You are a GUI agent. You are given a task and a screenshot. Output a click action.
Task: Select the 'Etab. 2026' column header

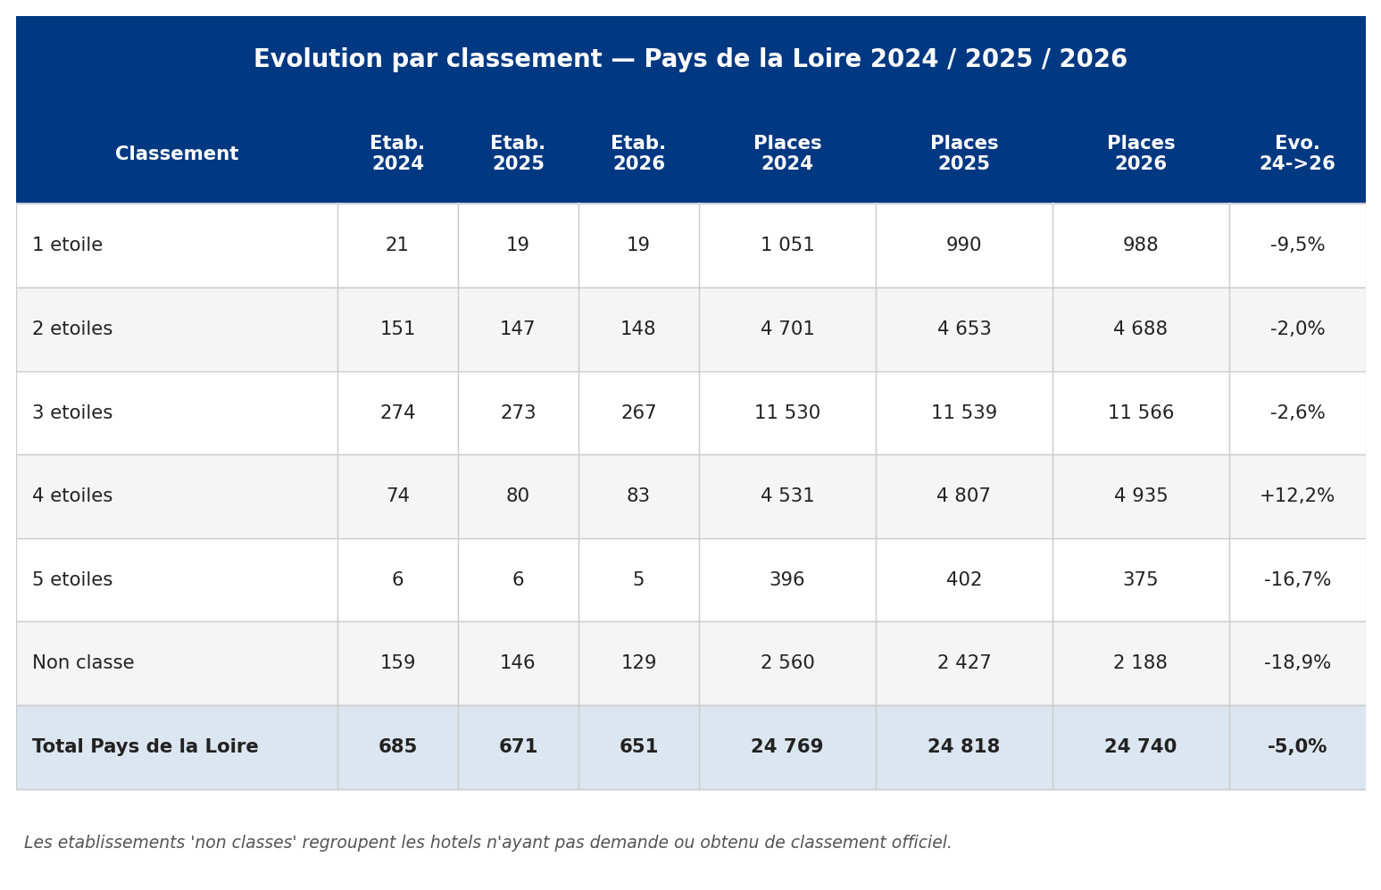(x=638, y=154)
